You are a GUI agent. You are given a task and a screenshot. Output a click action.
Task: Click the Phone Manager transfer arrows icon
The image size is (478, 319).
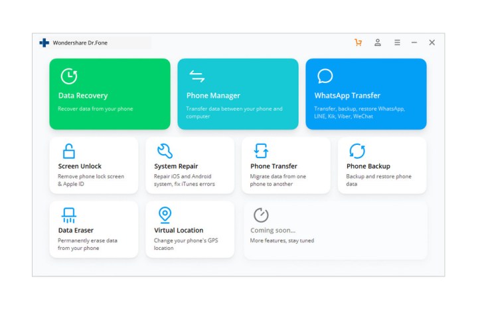[x=197, y=76]
